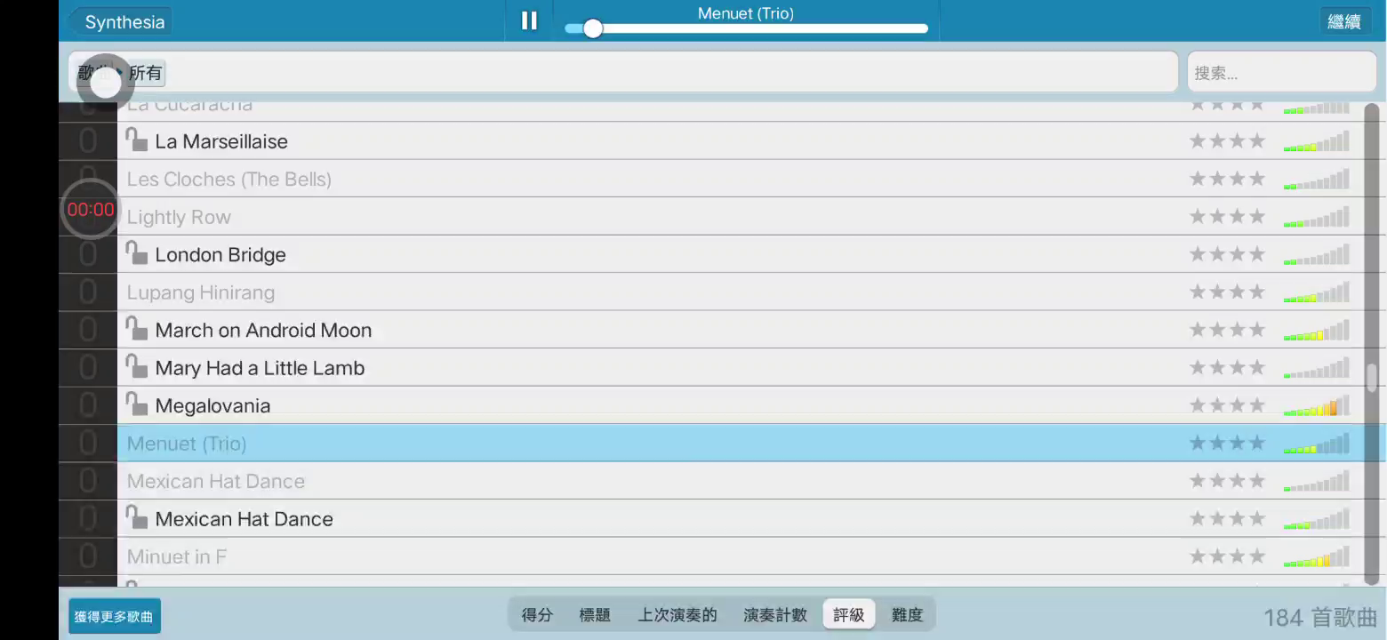Sort songs by 標題 tab
The image size is (1387, 640).
coord(595,614)
